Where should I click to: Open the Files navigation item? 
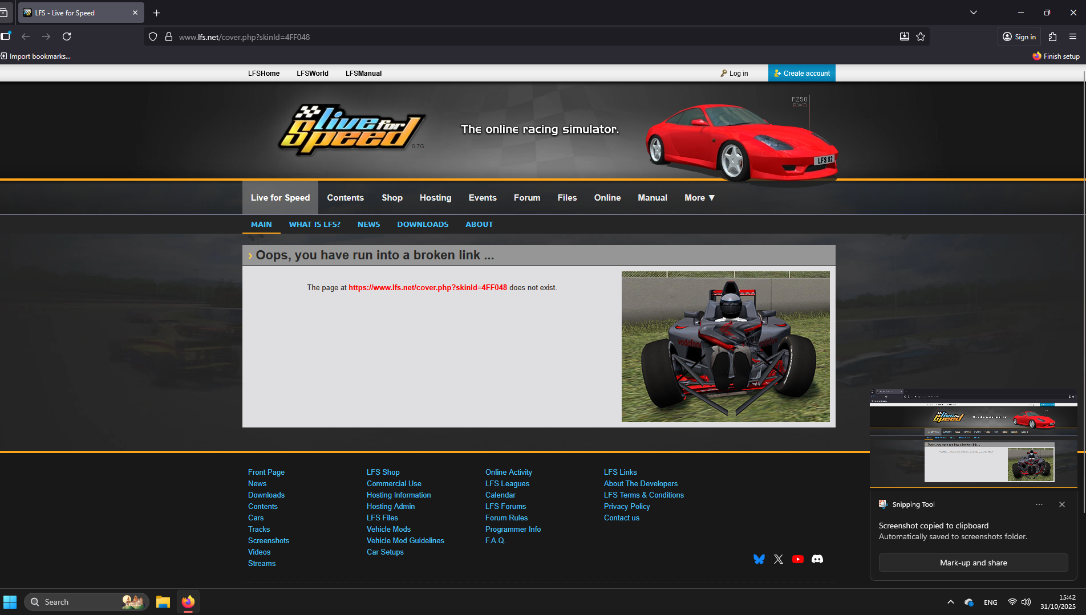[x=567, y=198]
